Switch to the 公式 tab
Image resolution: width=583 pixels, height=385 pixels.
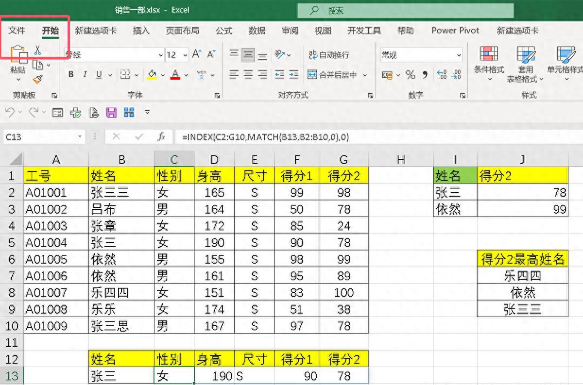click(224, 30)
